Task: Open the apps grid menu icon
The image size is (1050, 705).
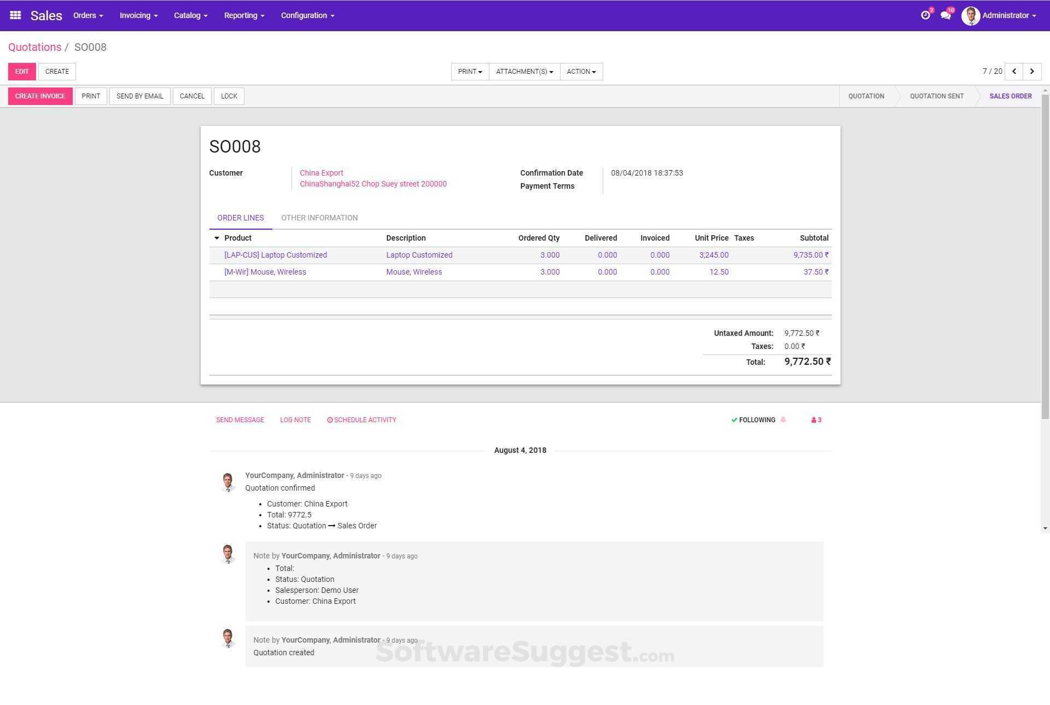Action: tap(15, 15)
